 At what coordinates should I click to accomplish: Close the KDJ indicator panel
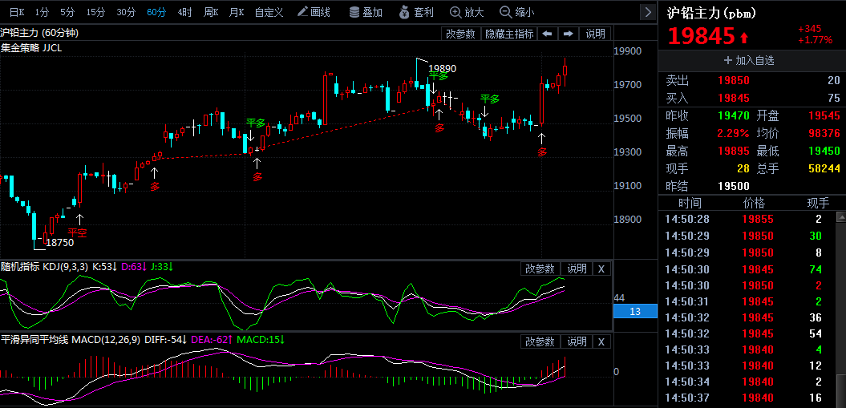click(x=601, y=269)
